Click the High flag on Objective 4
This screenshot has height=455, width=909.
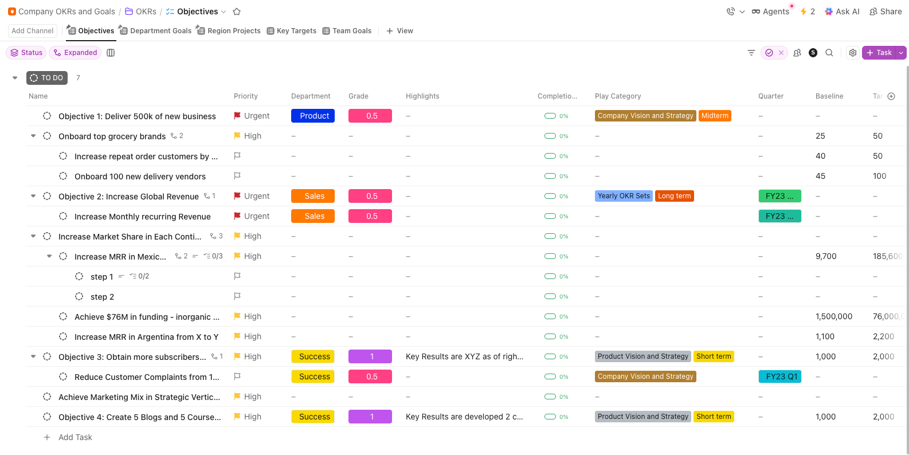[x=237, y=417]
